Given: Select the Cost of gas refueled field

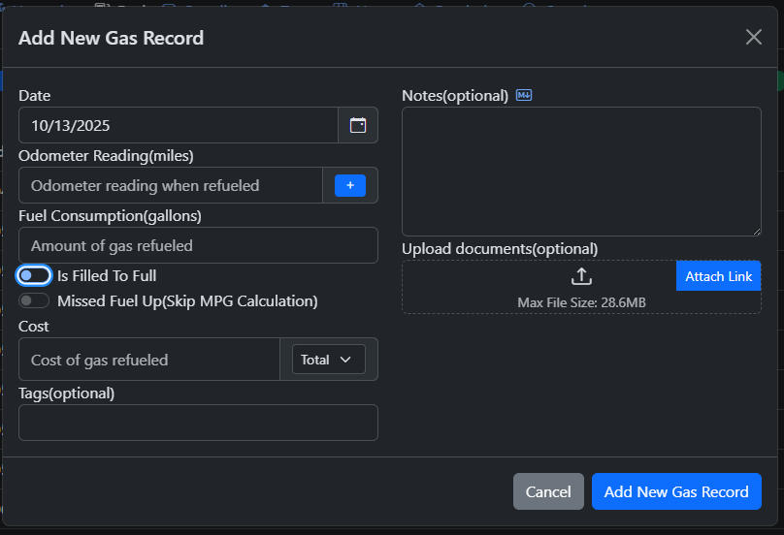Looking at the screenshot, I should coord(148,360).
